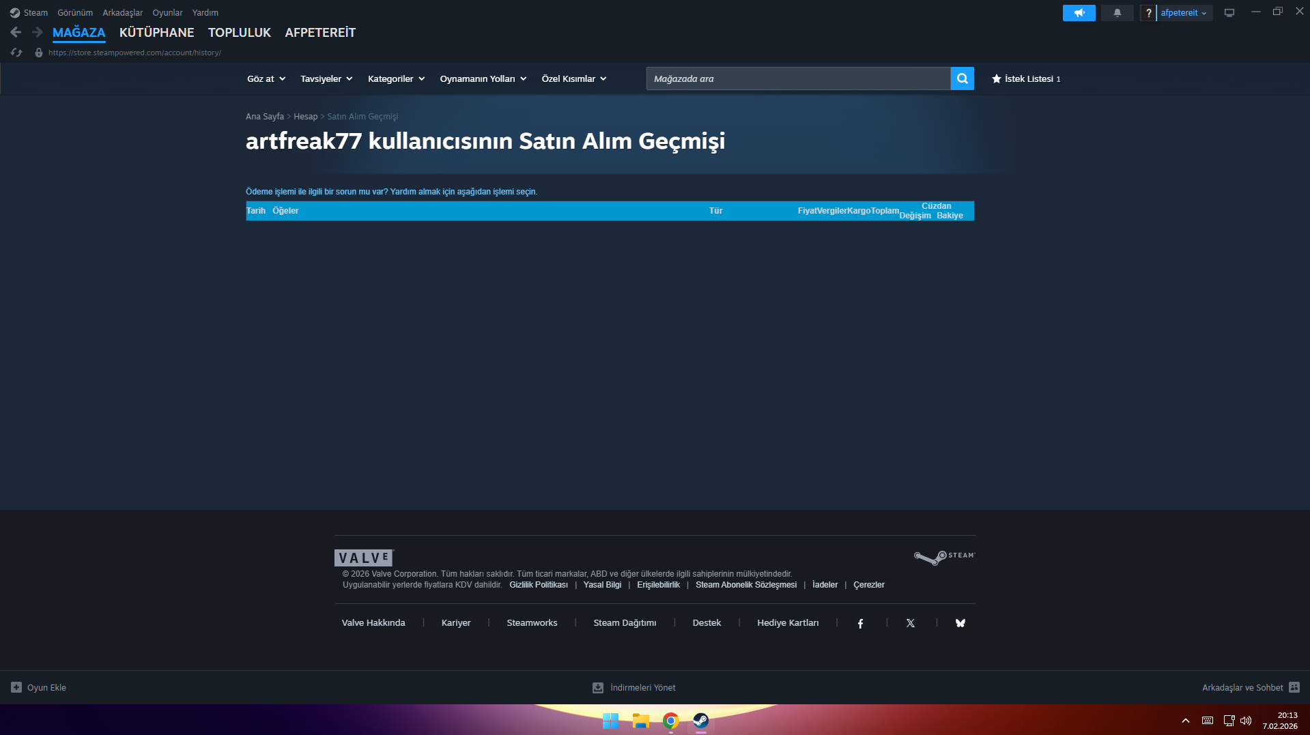This screenshot has height=735, width=1310.
Task: Open Google Chrome from the taskbar
Action: point(670,721)
